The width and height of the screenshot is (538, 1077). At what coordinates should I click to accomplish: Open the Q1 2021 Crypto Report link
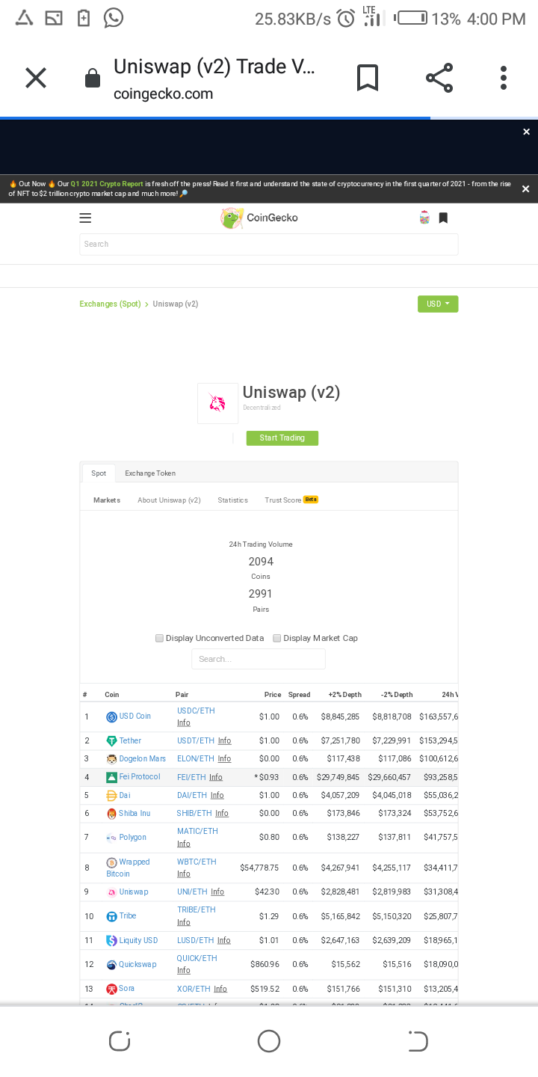coord(107,183)
